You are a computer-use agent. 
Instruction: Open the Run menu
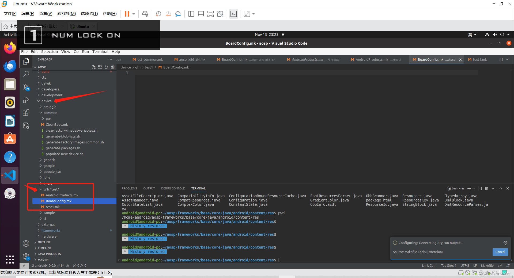pyautogui.click(x=85, y=52)
